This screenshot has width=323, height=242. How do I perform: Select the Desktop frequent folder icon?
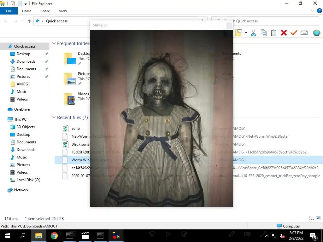(70, 59)
